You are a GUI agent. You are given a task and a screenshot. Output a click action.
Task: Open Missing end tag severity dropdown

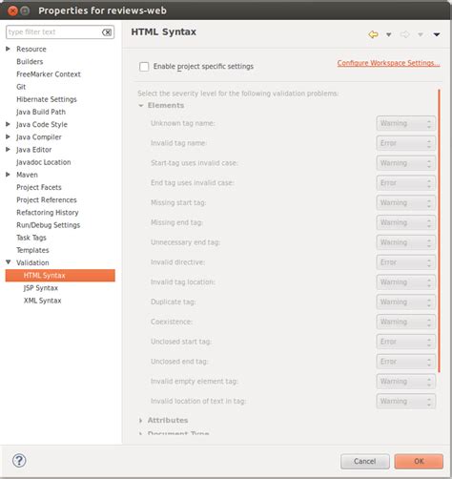point(406,222)
